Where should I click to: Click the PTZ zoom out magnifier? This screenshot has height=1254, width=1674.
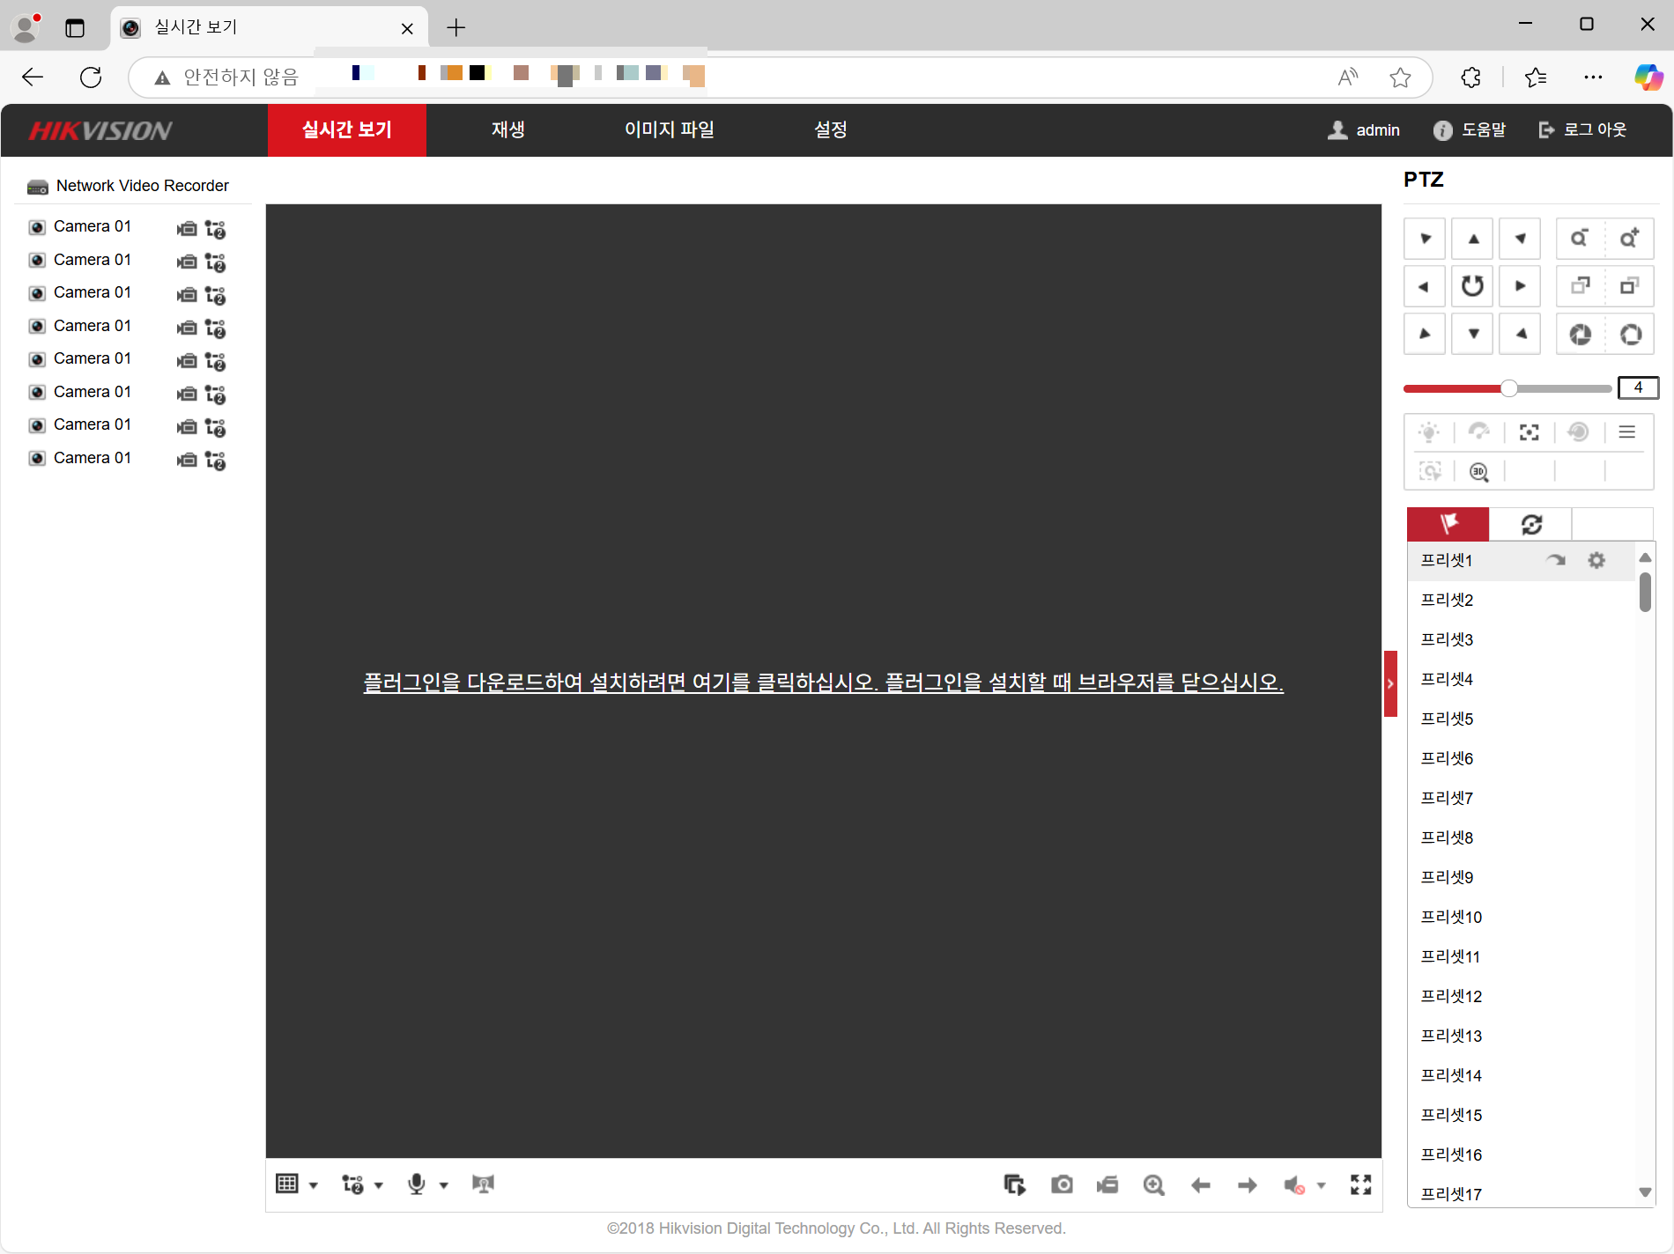1581,239
